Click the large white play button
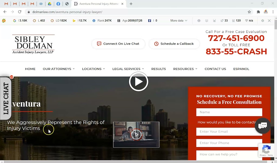This screenshot has width=277, height=163. [138, 81]
